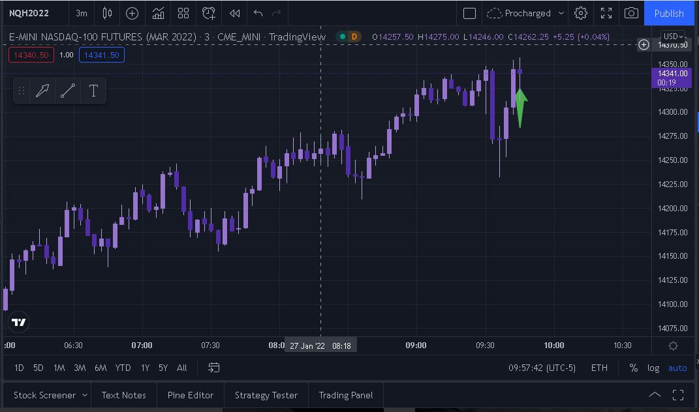The image size is (699, 412).
Task: Take a chart snapshot with the camera icon
Action: point(630,13)
